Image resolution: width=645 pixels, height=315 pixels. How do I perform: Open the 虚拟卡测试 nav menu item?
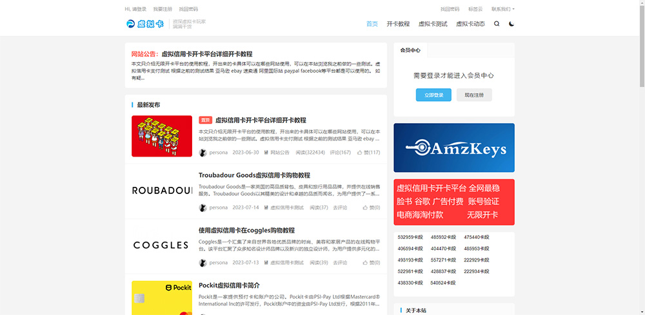tap(433, 24)
